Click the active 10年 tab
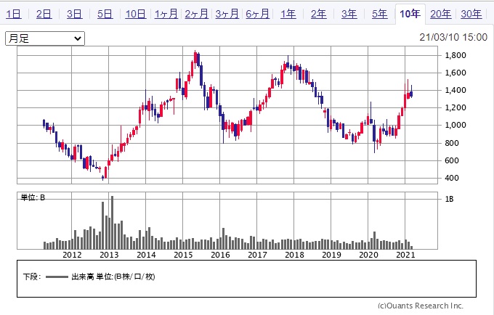The width and height of the screenshot is (494, 315). click(x=410, y=14)
